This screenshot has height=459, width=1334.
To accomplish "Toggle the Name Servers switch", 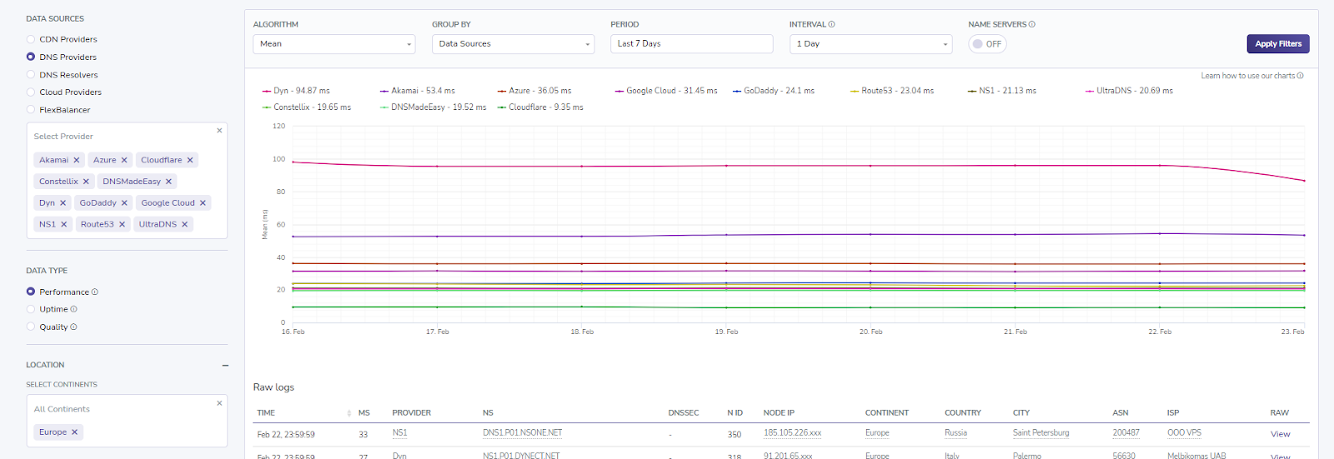I will (987, 44).
